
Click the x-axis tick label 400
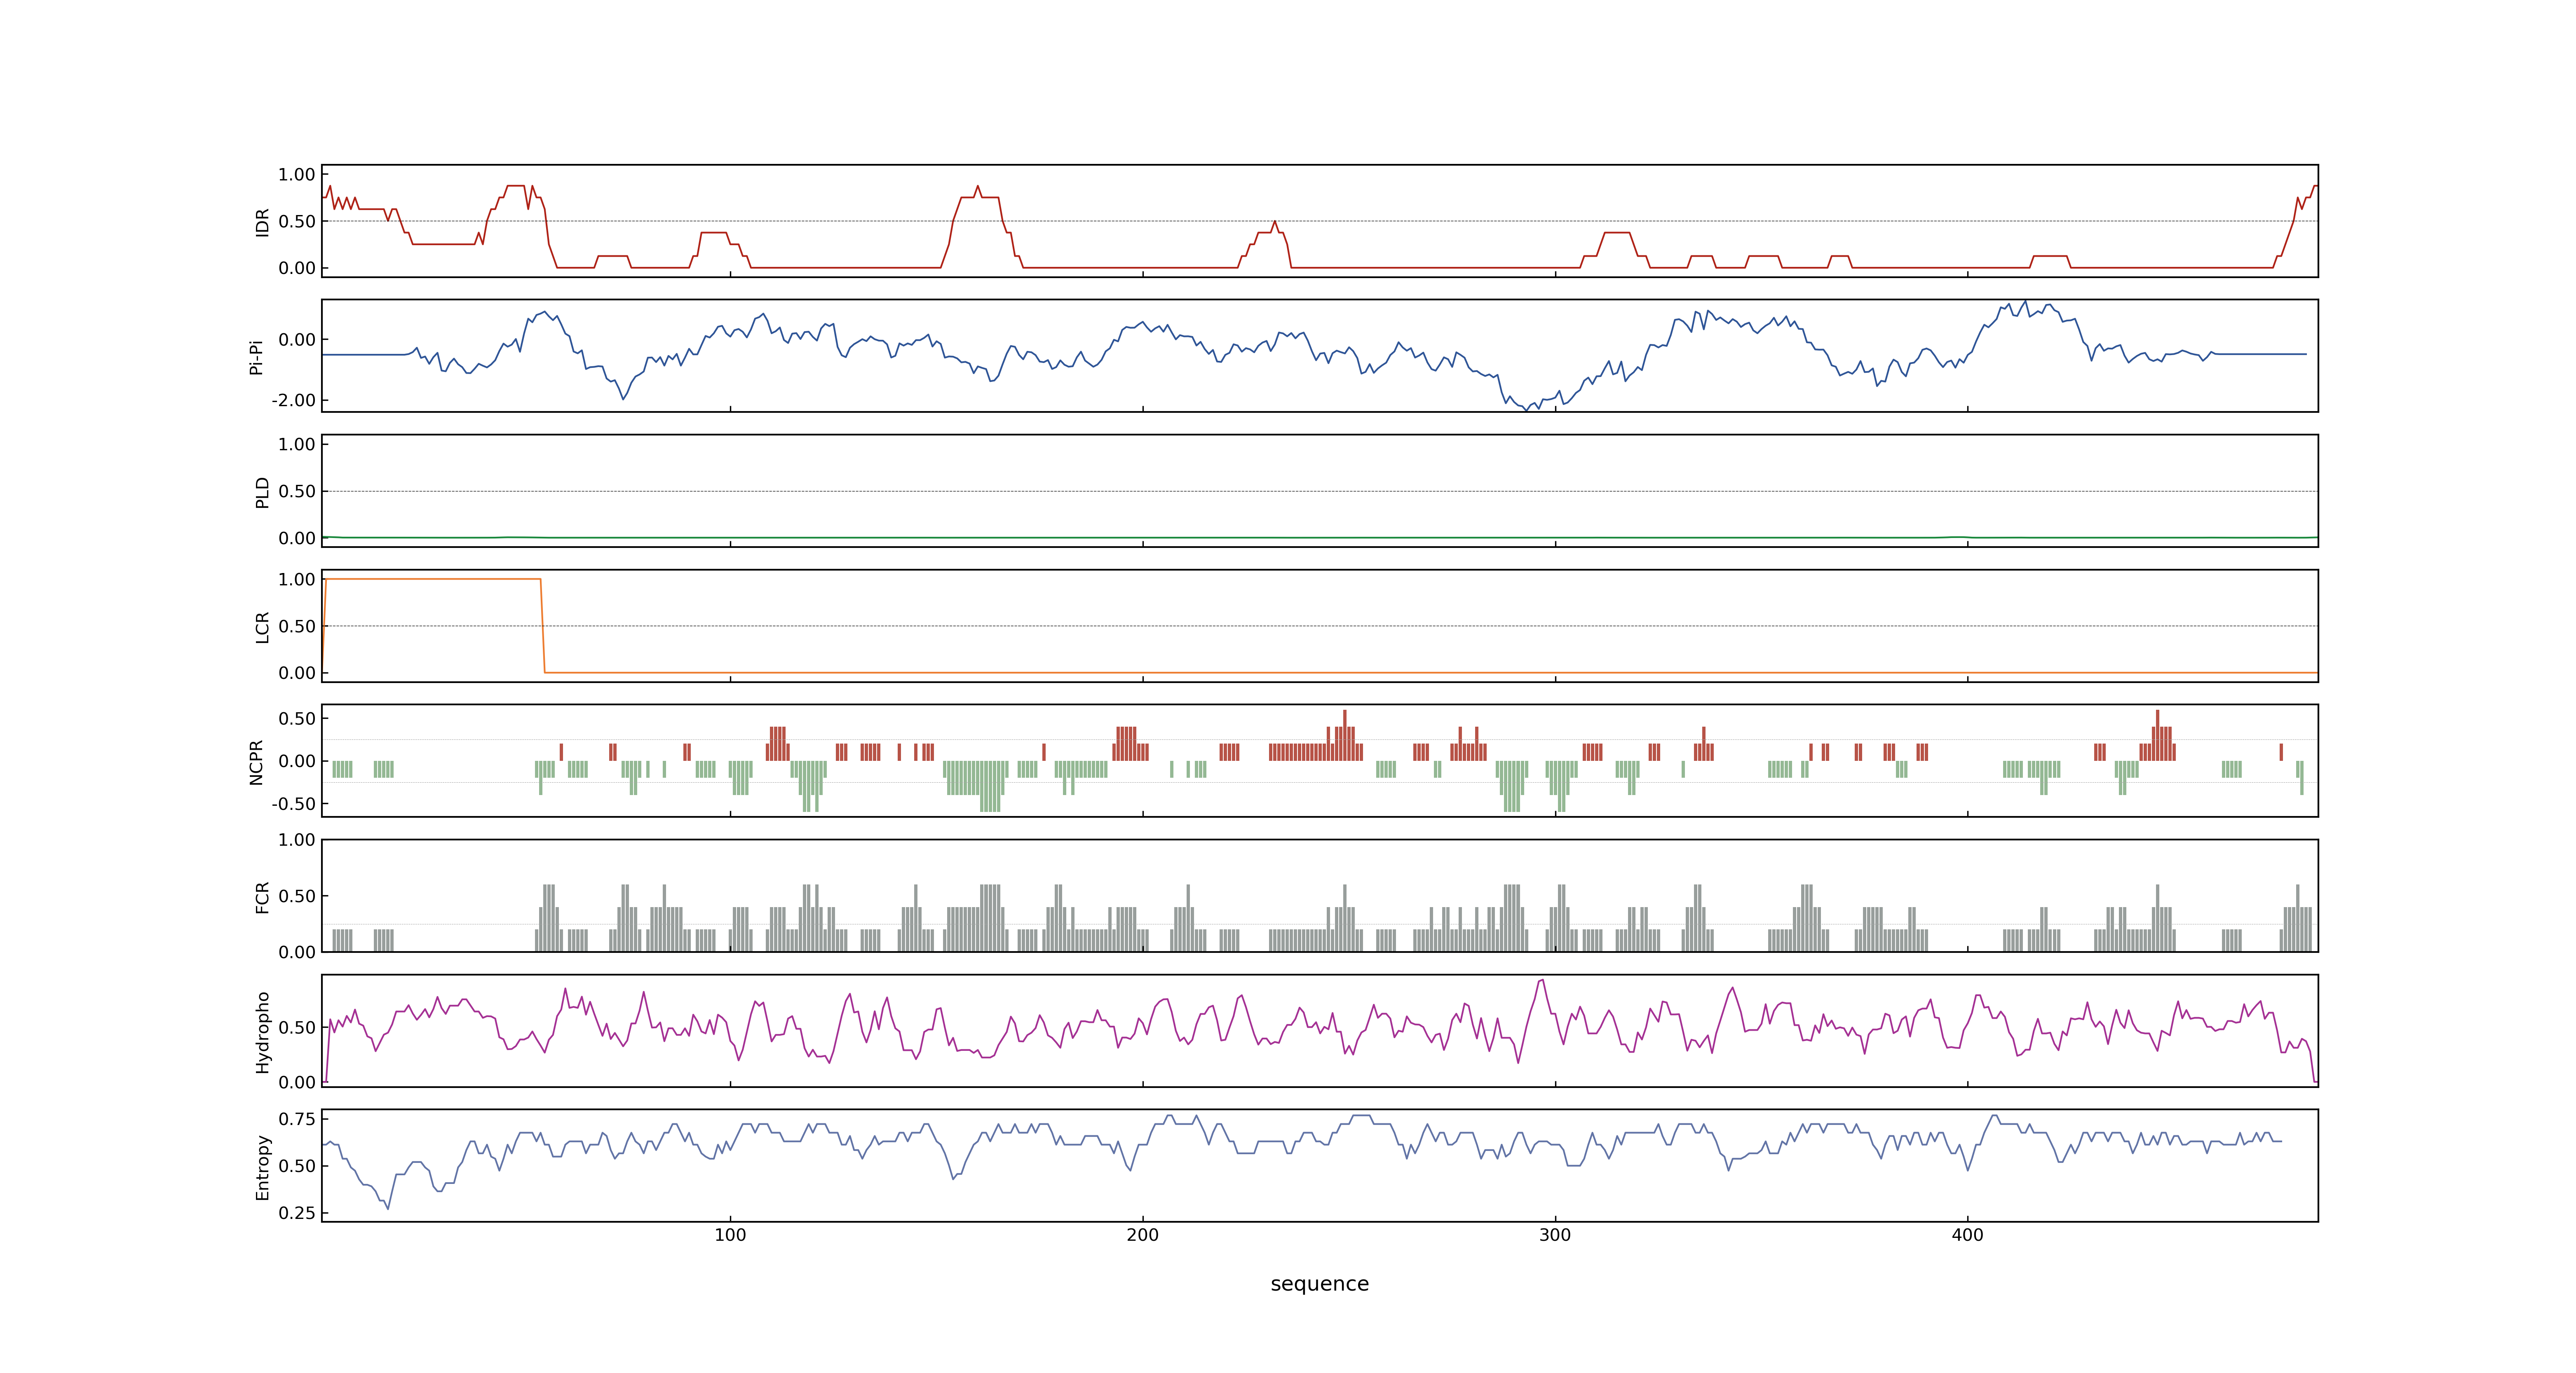[x=1967, y=1235]
